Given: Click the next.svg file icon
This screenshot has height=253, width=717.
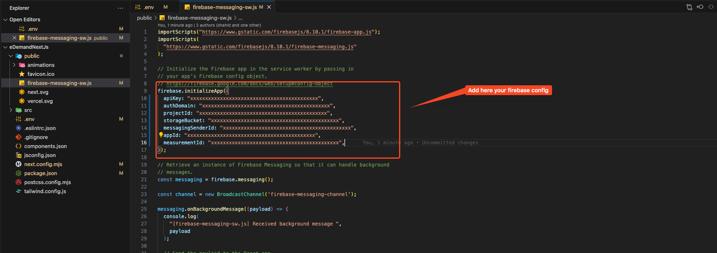Looking at the screenshot, I should (x=22, y=92).
